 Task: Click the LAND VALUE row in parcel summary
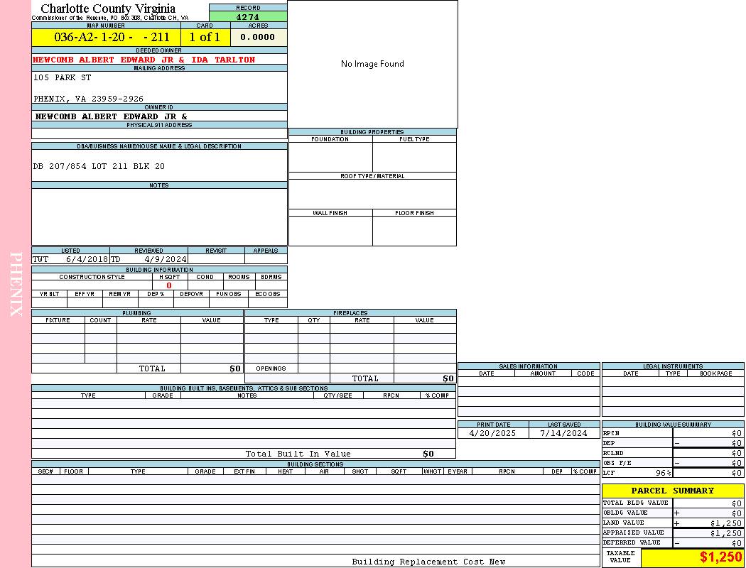[x=672, y=523]
